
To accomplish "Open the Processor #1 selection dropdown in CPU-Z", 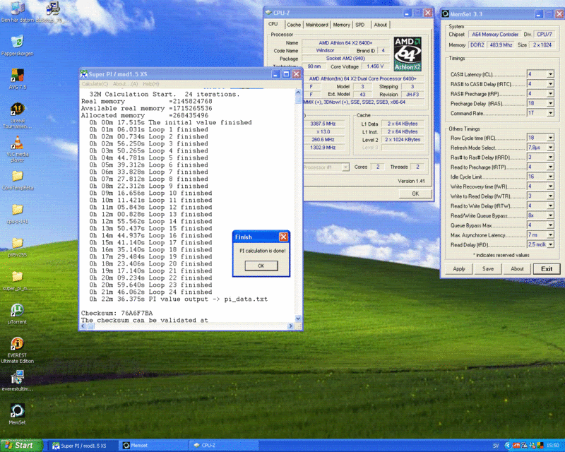I will coord(345,167).
